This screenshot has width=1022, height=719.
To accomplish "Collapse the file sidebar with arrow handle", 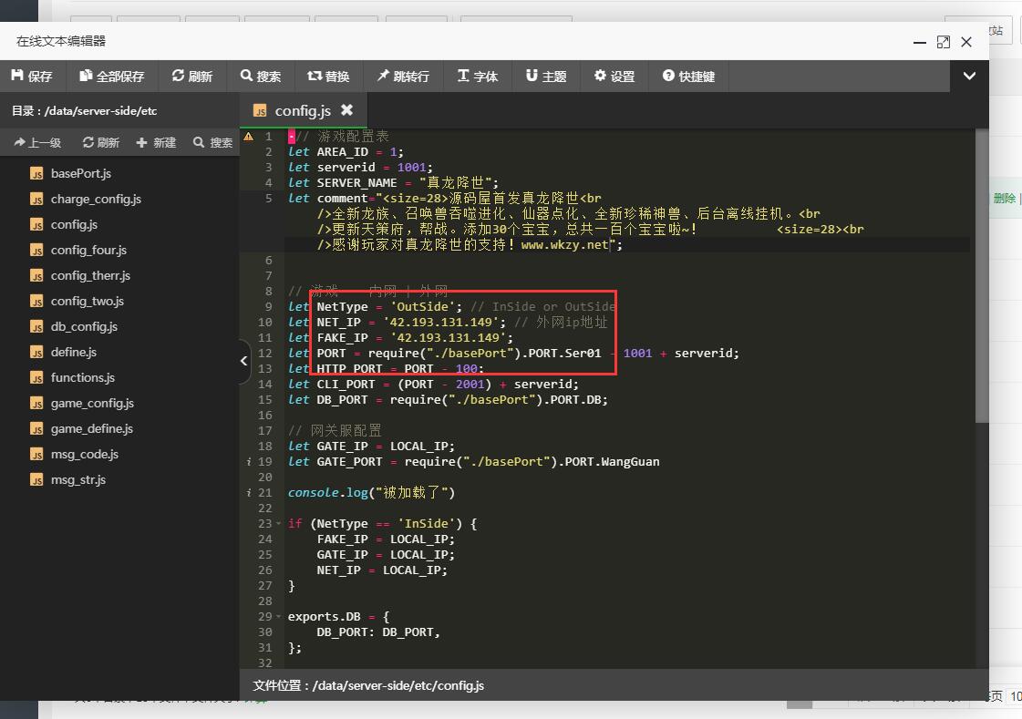I will (x=243, y=361).
